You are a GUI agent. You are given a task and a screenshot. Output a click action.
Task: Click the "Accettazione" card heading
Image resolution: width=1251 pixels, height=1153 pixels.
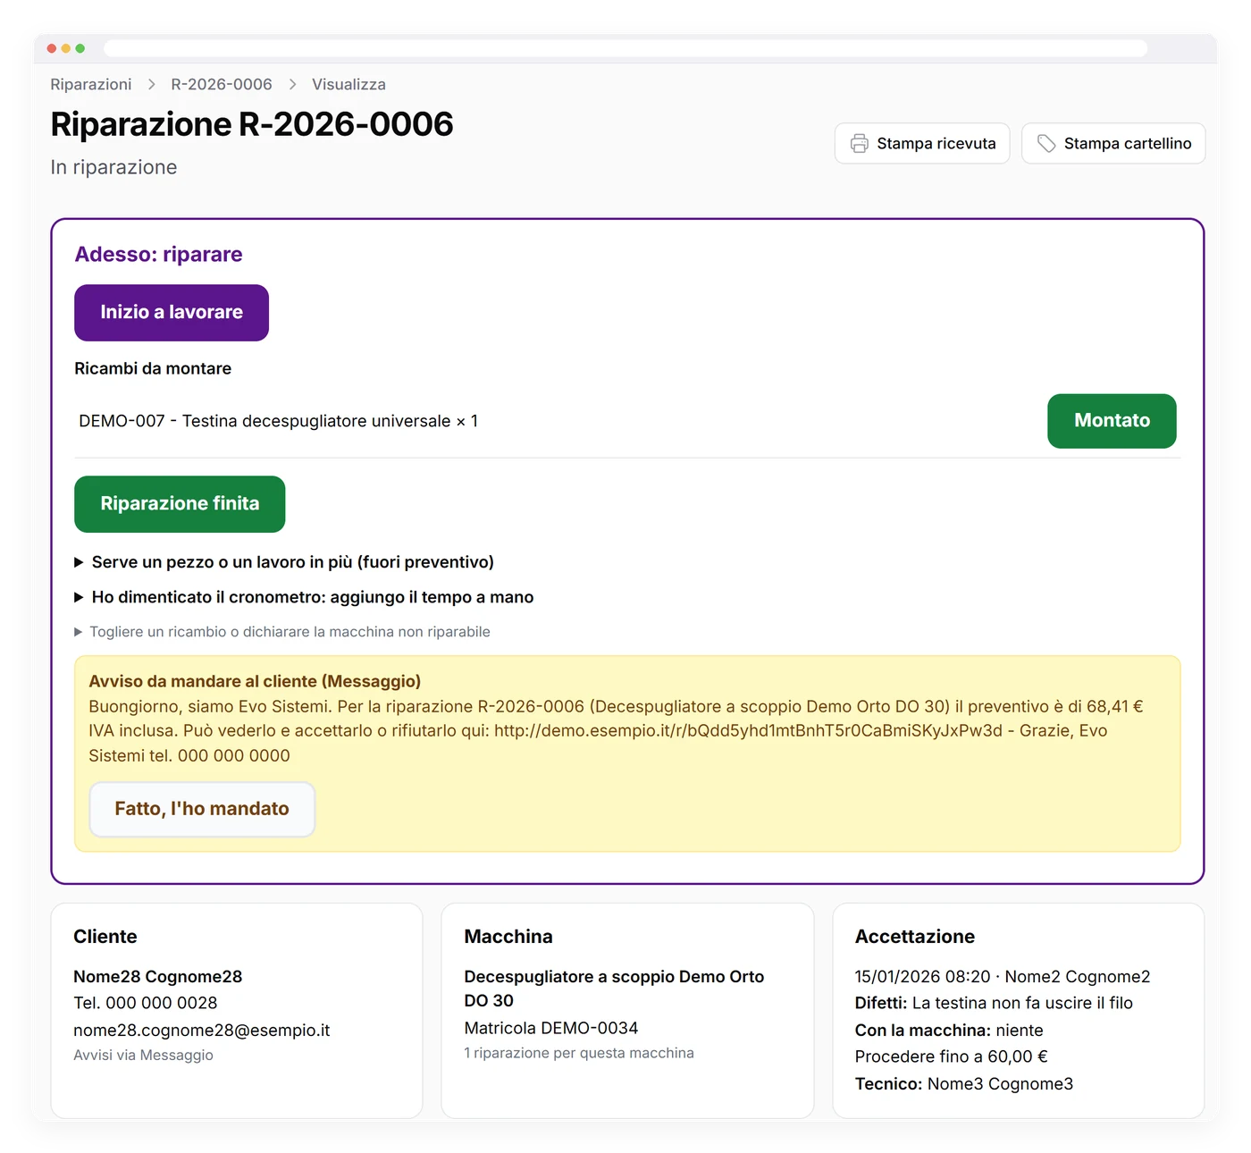tap(915, 937)
